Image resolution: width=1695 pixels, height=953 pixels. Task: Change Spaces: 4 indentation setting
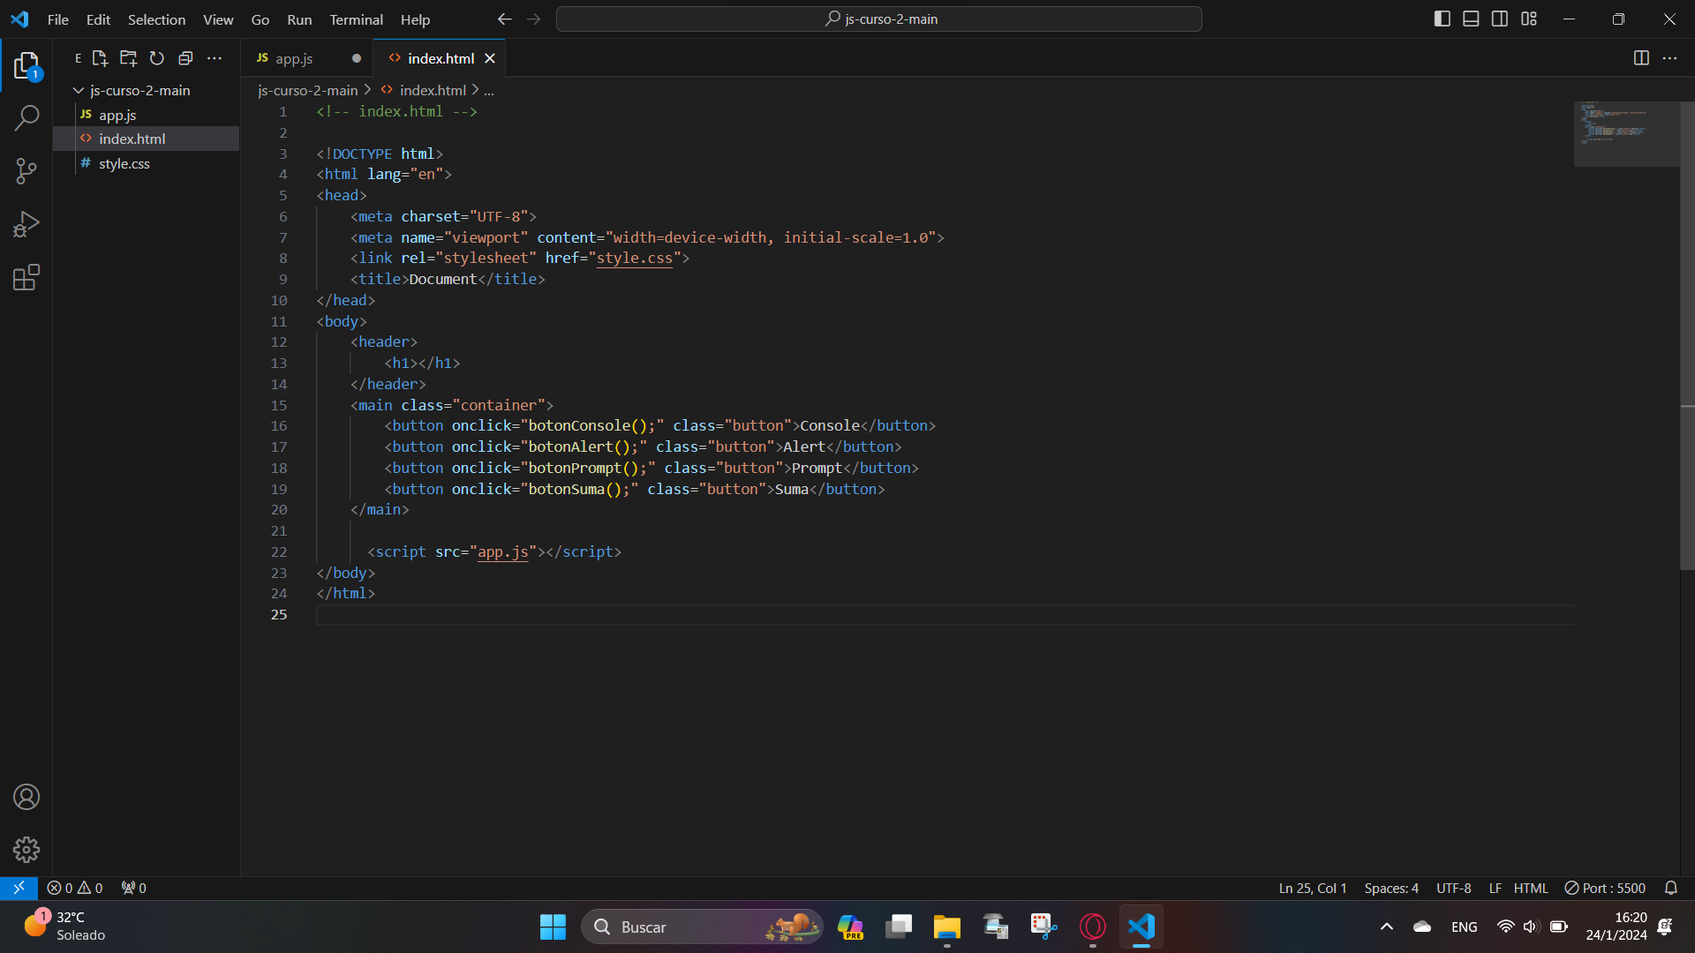1391,888
